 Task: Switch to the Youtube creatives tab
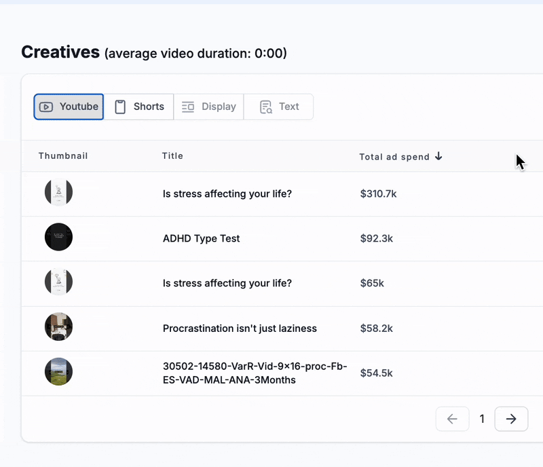(x=69, y=107)
